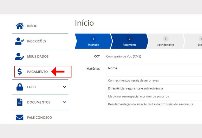
Task: Expand the LGPD submenu chevron
Action: pyautogui.click(x=64, y=87)
